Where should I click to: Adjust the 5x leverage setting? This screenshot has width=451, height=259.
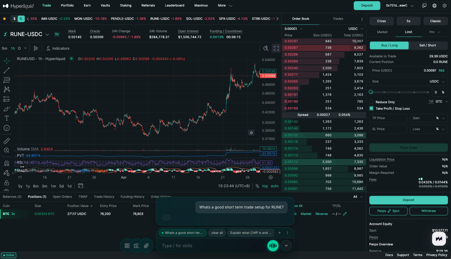tap(409, 21)
